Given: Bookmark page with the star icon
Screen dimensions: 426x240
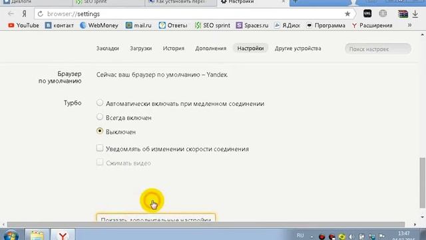Looking at the screenshot, I should (347, 14).
